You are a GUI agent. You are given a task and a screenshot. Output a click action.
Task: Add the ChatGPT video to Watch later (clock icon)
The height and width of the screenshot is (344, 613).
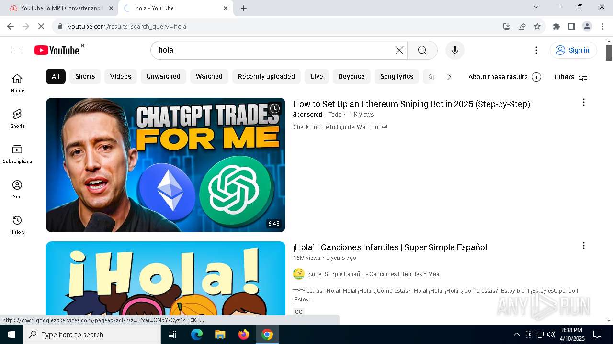click(x=274, y=109)
